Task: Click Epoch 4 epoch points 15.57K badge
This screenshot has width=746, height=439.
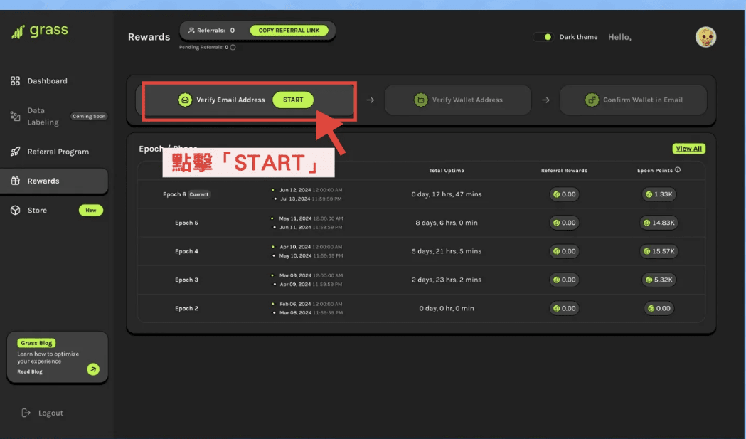Action: pos(659,251)
